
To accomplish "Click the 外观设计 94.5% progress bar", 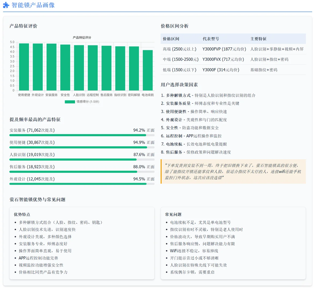I will click(x=82, y=184).
